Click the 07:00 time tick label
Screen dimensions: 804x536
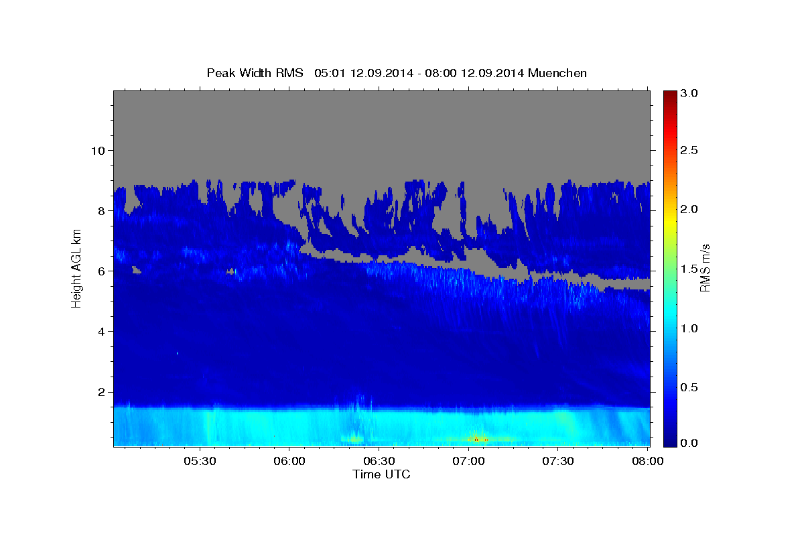click(468, 462)
